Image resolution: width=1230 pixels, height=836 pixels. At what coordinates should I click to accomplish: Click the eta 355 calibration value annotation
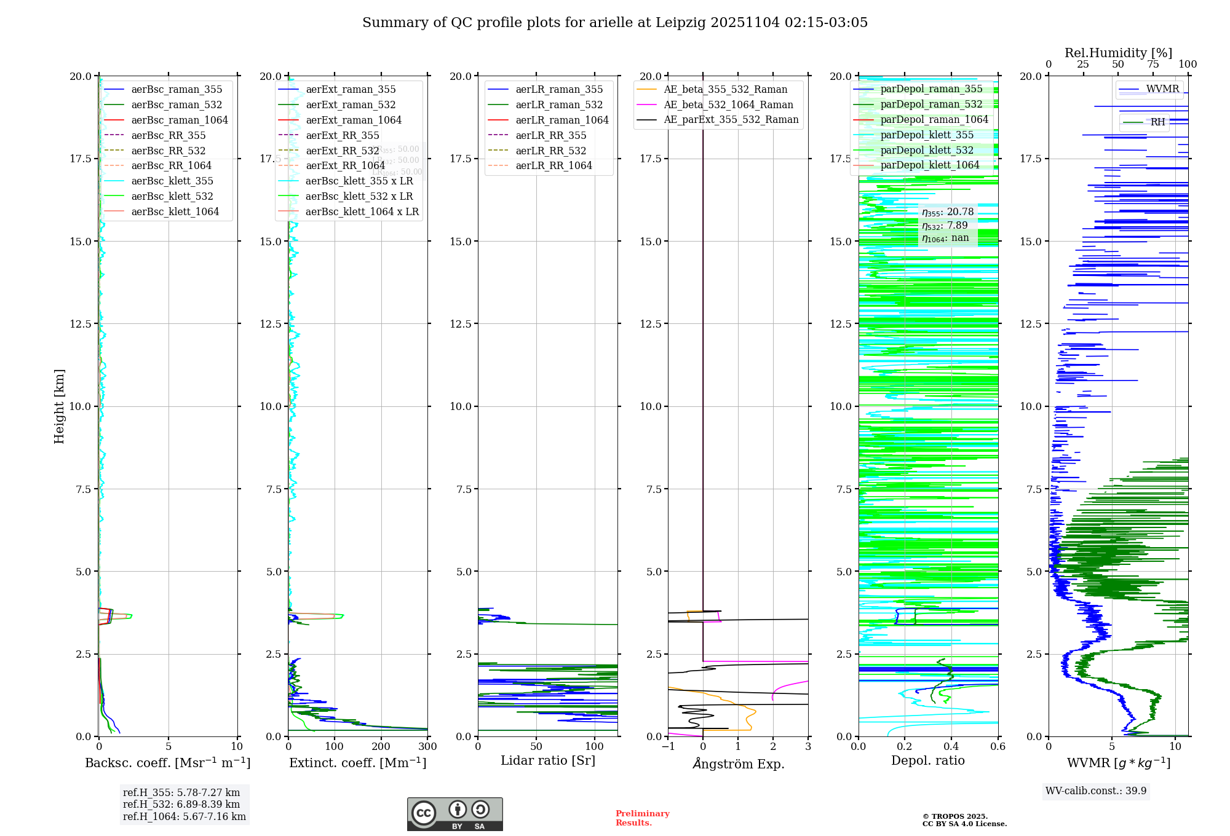click(x=947, y=212)
